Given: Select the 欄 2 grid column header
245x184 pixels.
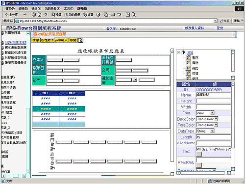Looking at the screenshot, I should pos(72,93).
